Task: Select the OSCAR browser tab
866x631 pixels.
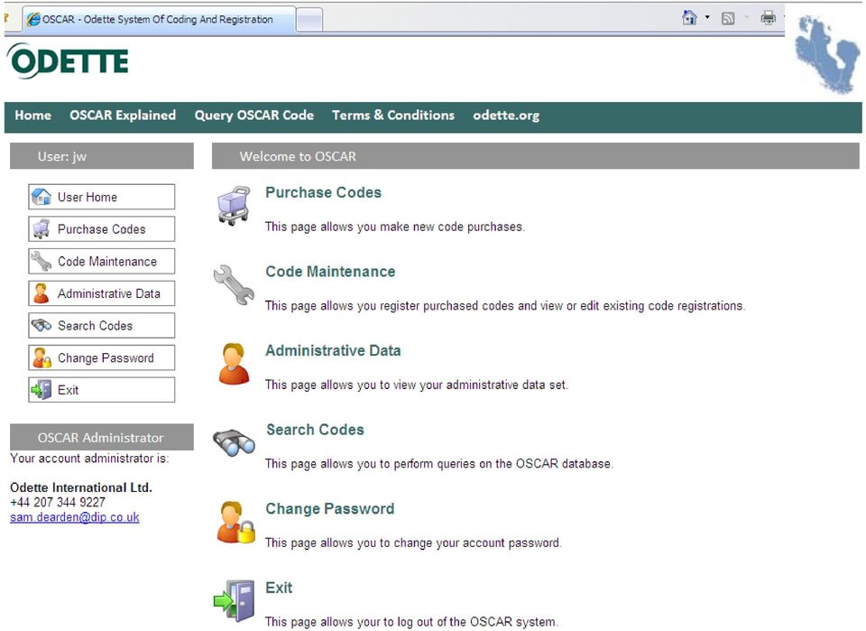Action: click(159, 19)
